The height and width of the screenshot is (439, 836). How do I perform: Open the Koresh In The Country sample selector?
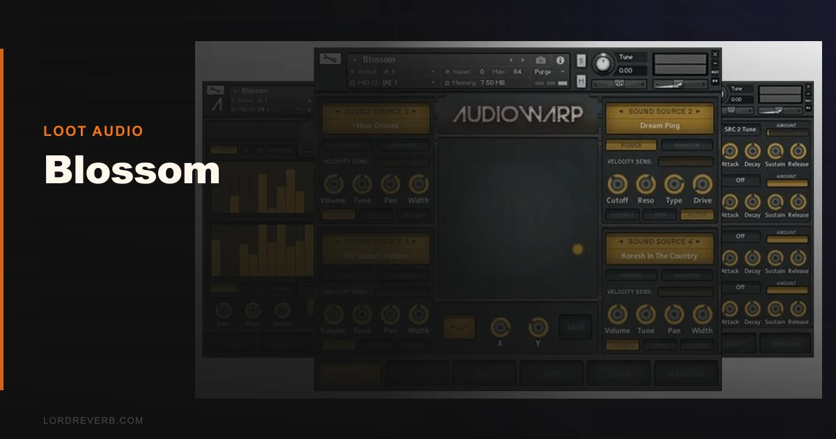pos(660,256)
